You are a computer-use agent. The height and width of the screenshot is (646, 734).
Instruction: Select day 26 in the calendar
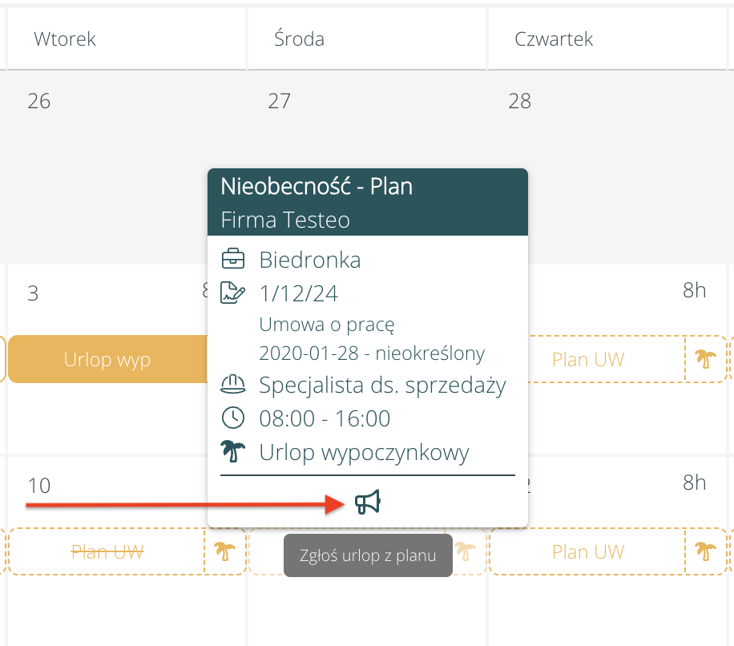tap(38, 101)
